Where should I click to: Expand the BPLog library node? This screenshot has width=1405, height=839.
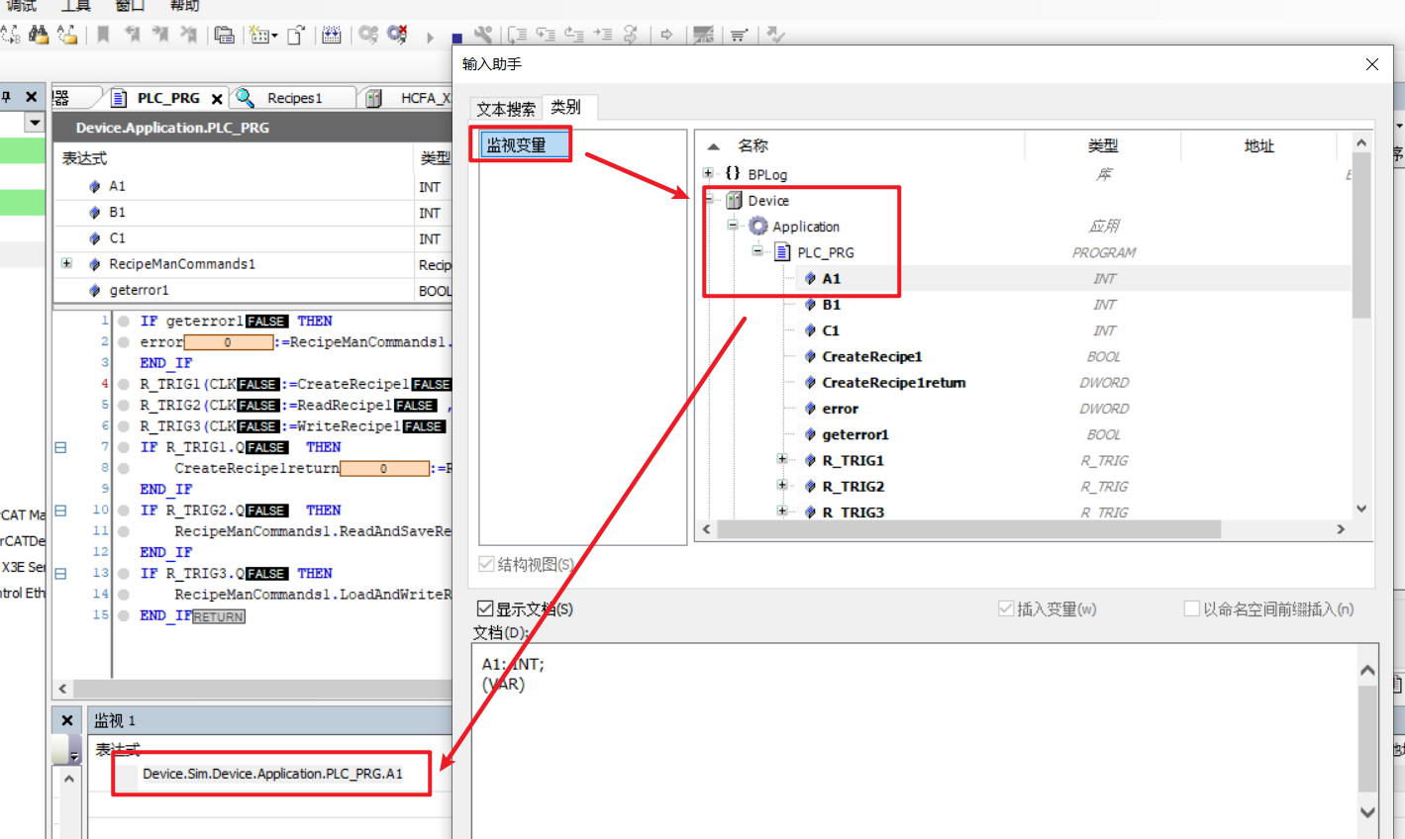click(708, 173)
